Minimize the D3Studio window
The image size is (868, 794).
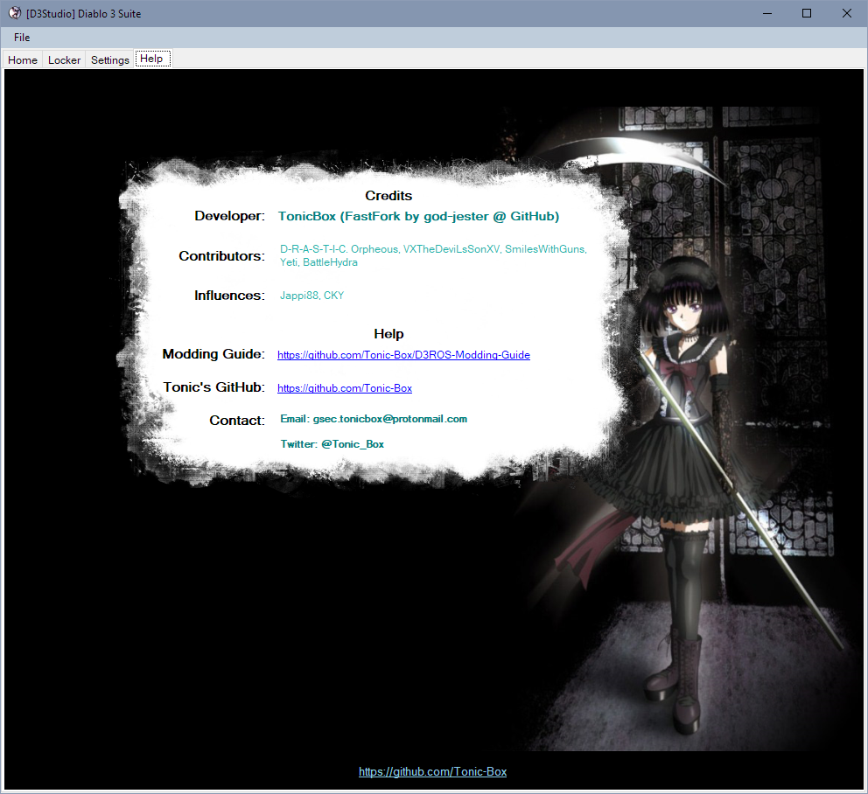[x=767, y=13]
